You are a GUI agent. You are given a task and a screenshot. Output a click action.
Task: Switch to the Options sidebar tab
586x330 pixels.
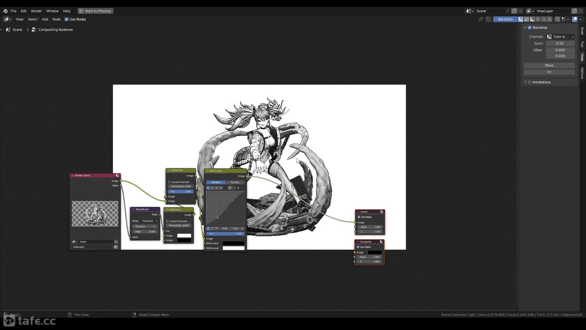(582, 73)
